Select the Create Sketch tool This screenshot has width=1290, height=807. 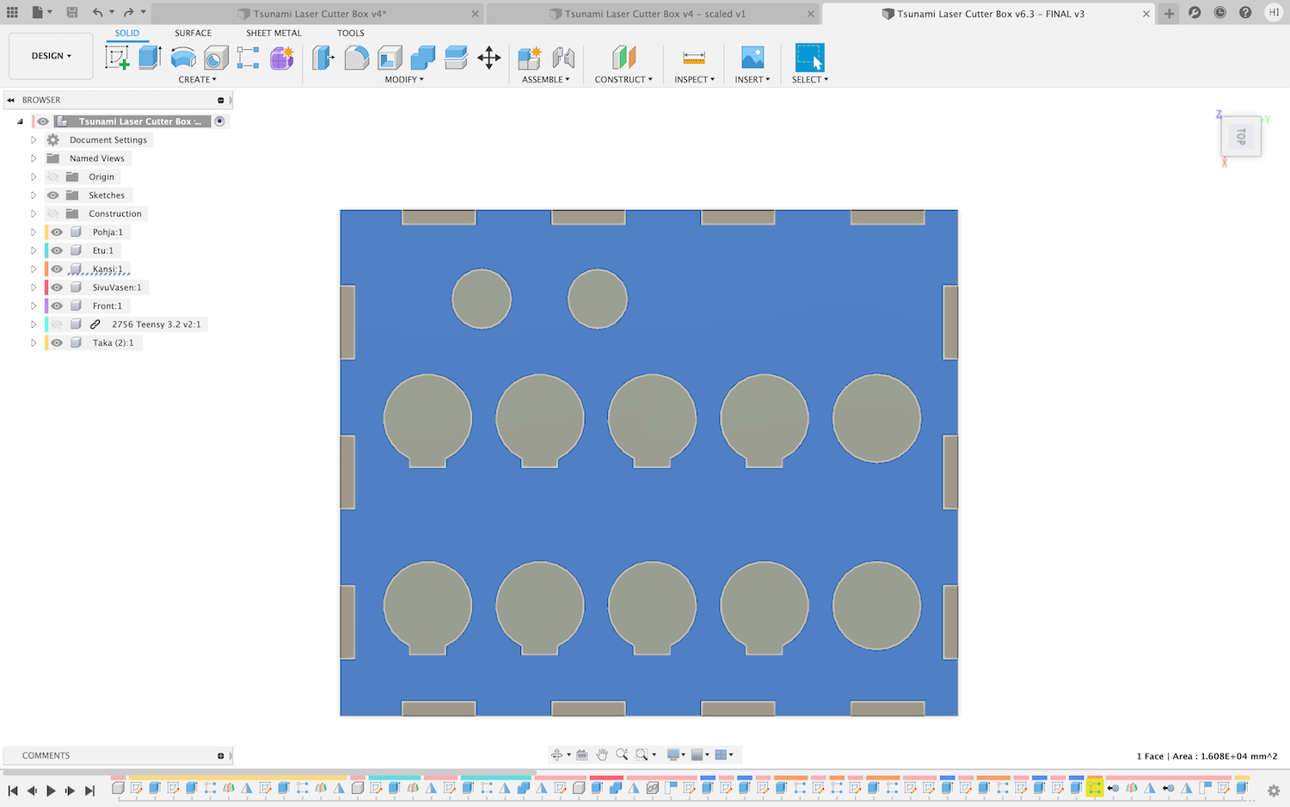[117, 58]
